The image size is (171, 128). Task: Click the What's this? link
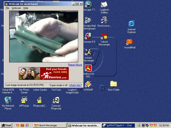click(75, 85)
